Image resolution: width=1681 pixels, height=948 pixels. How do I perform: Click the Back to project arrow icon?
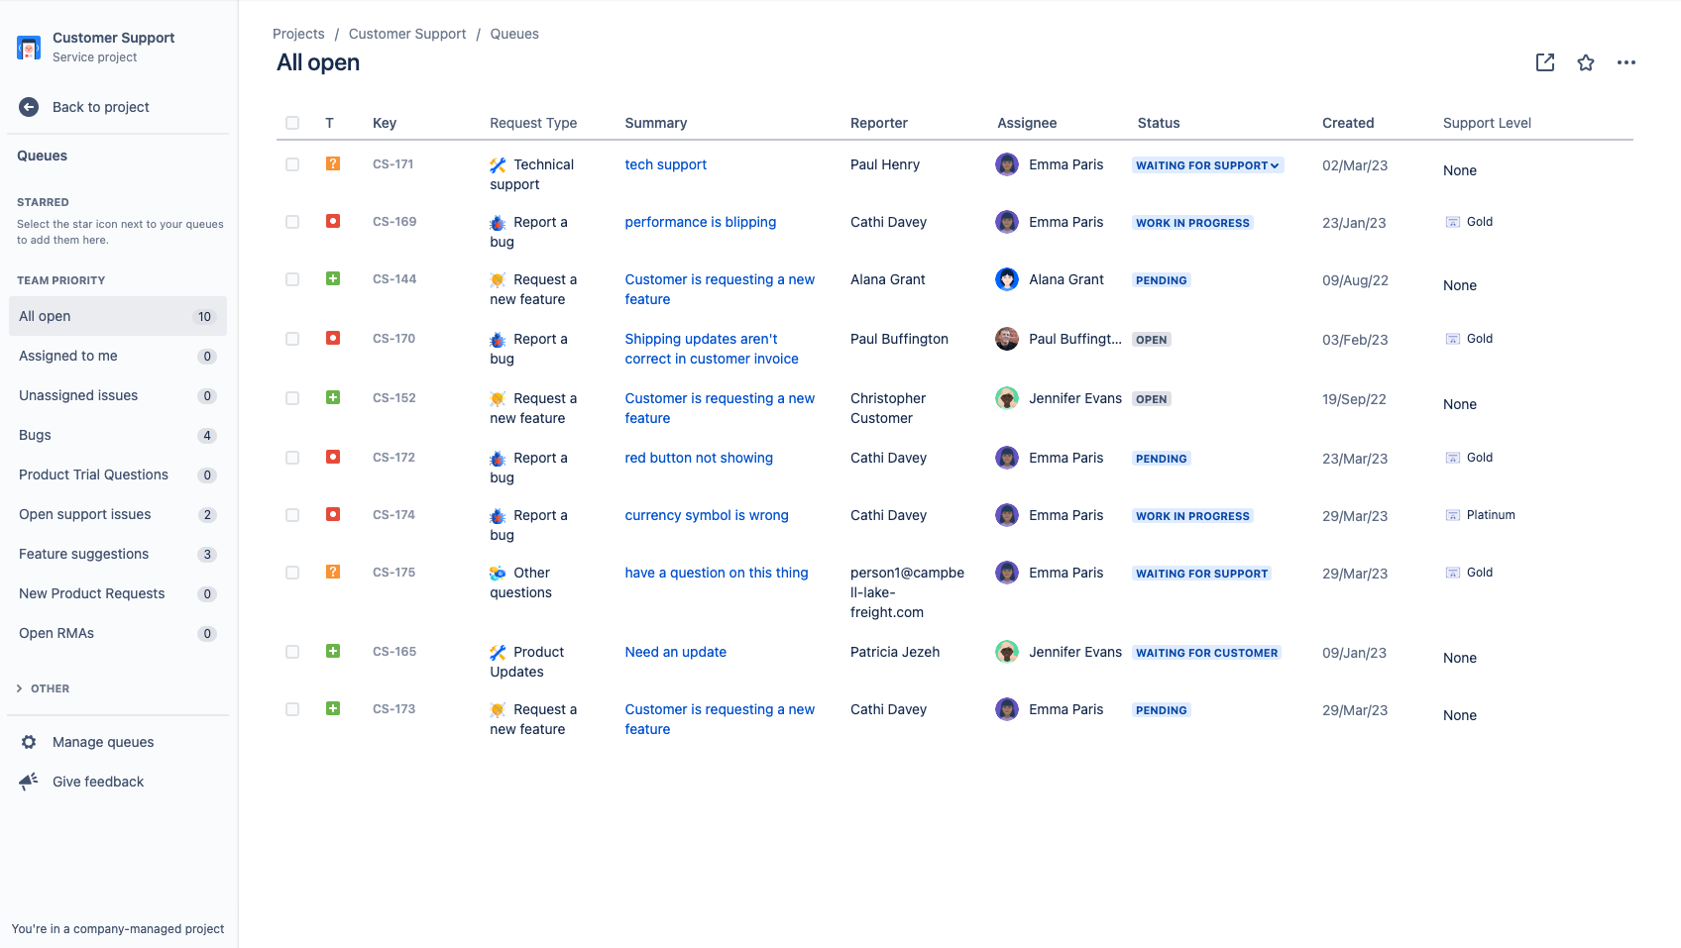(29, 107)
